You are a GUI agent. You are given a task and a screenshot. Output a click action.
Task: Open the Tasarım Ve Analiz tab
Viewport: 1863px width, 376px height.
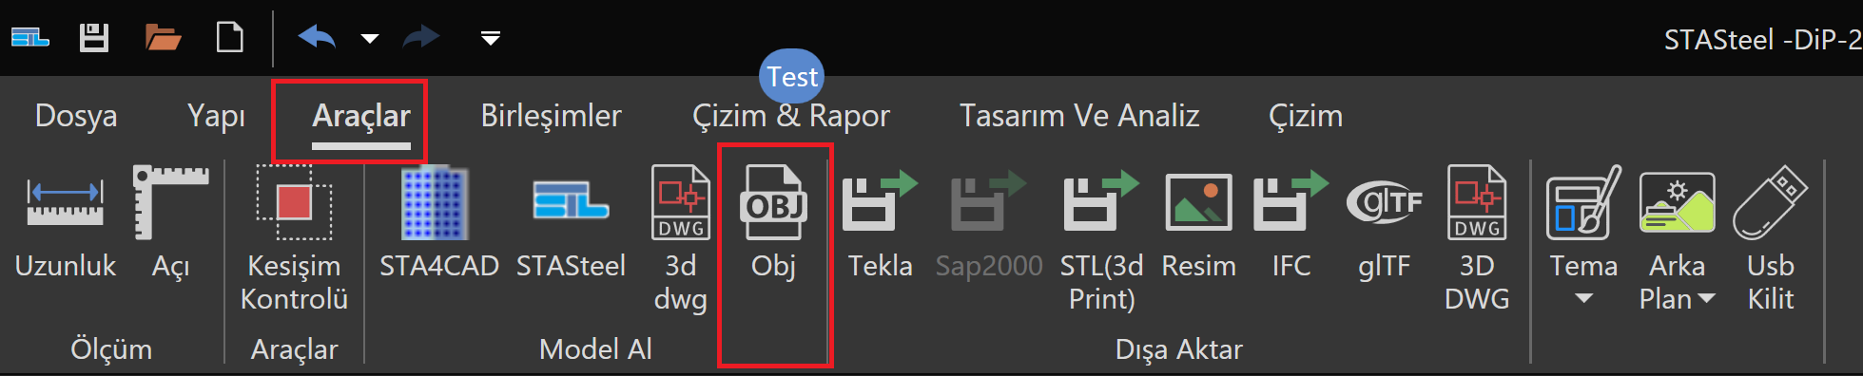(x=1079, y=116)
